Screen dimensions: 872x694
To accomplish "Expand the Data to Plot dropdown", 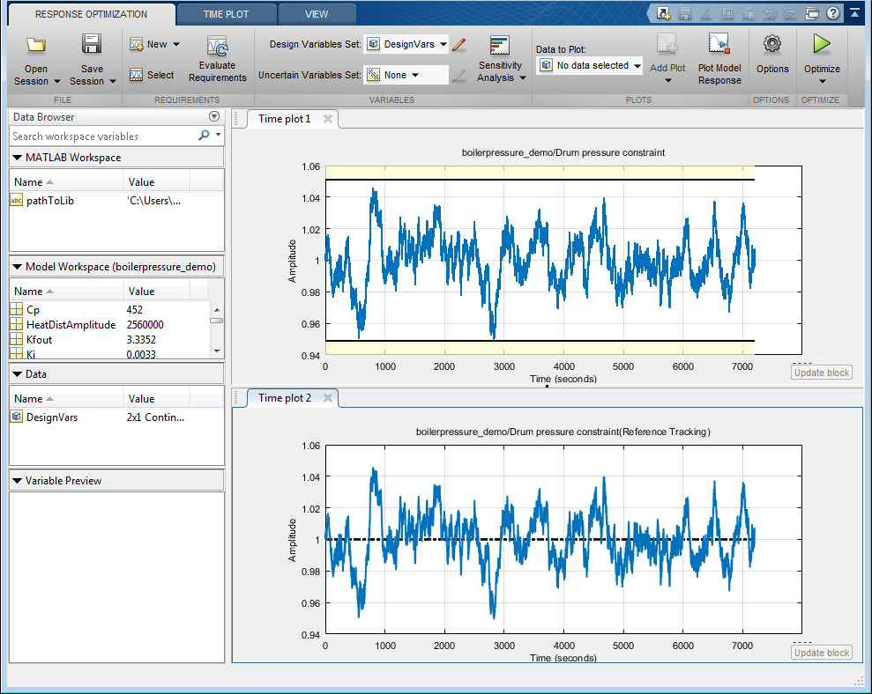I will 589,65.
